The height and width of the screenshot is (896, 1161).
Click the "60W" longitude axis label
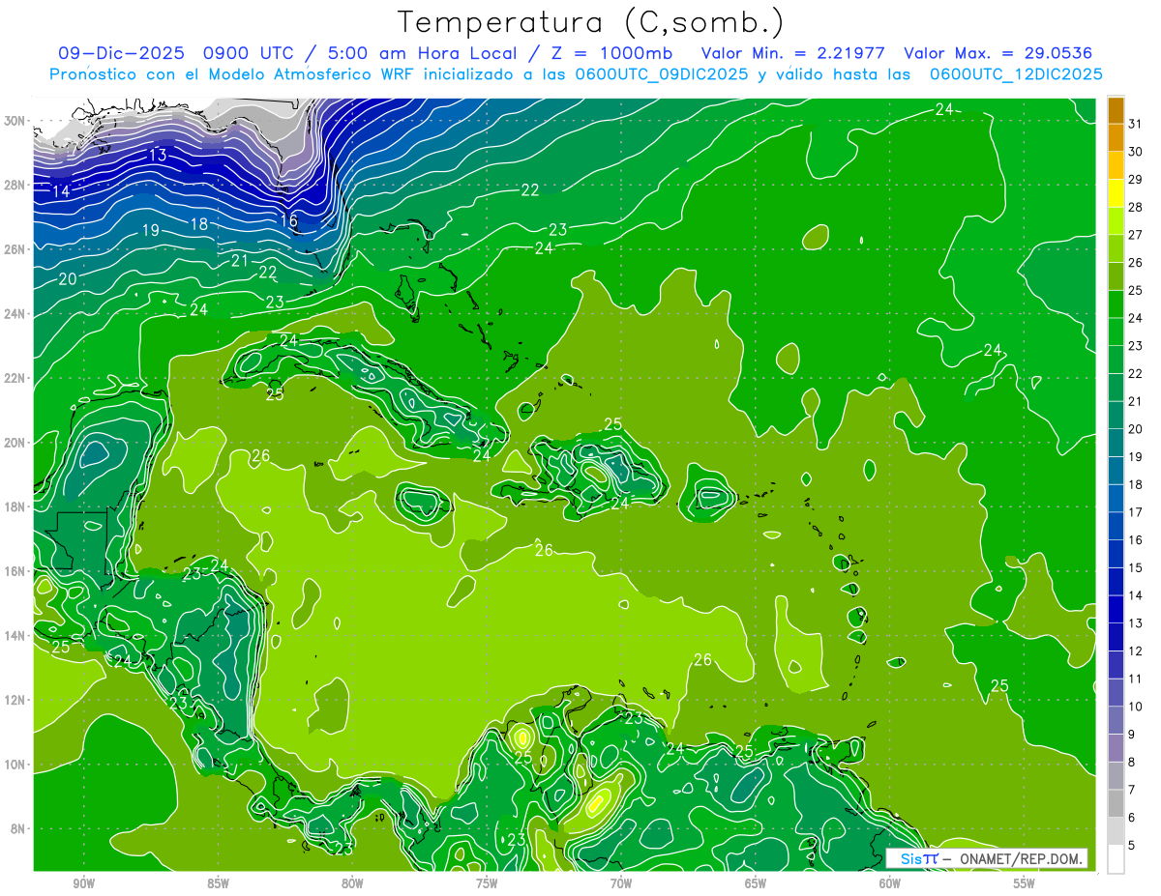click(890, 885)
